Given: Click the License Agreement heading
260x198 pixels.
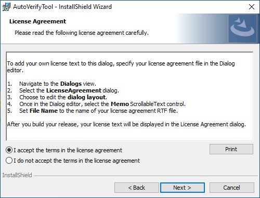Looking at the screenshot, I should (x=37, y=21).
